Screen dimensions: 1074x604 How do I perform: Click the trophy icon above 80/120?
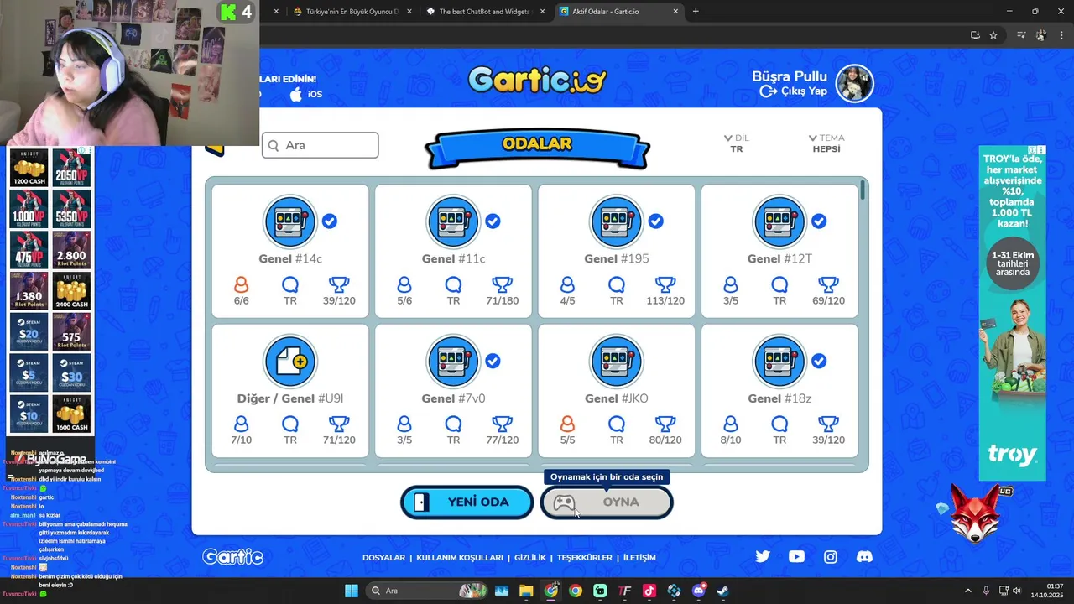665,424
